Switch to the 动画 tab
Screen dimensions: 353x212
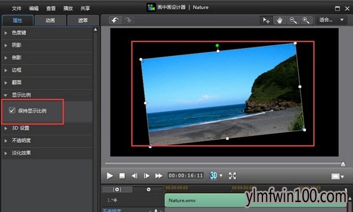(50, 21)
